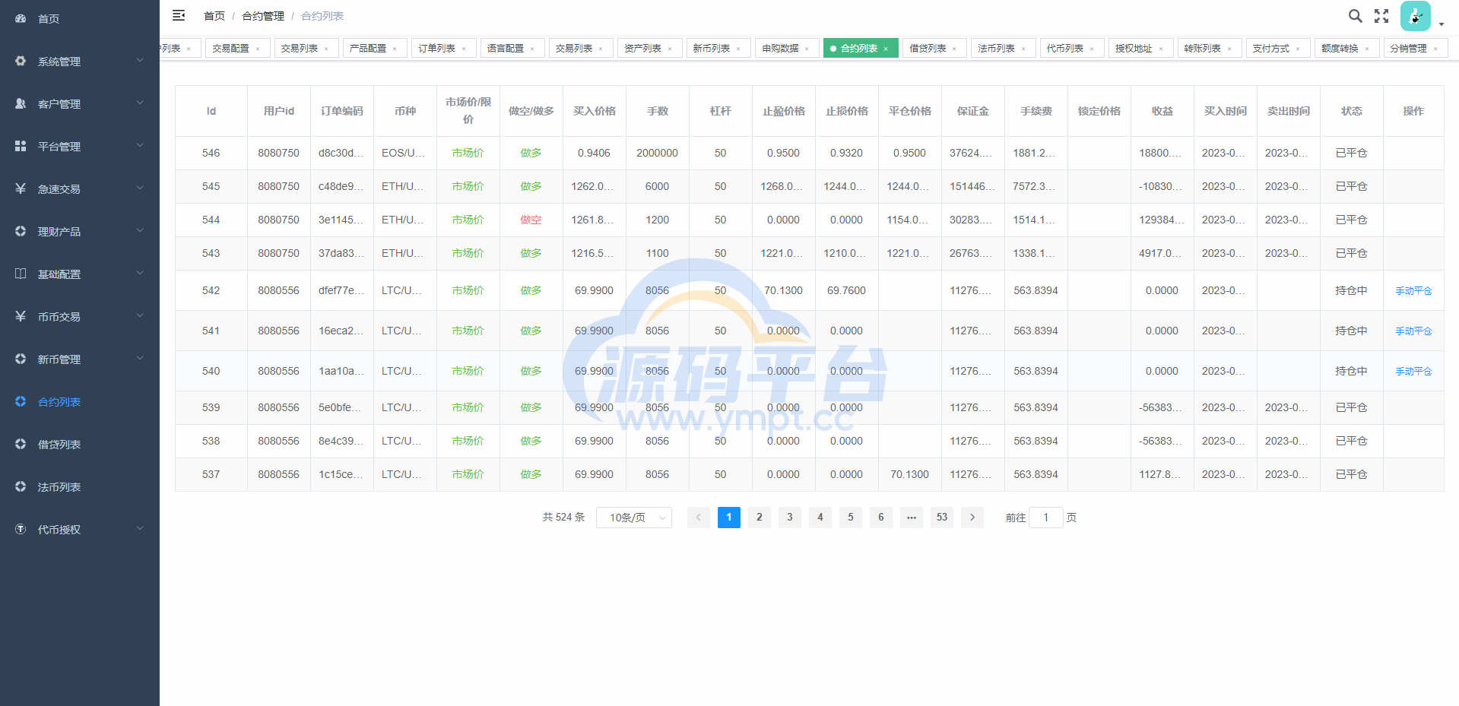Open the 10条/页 page size dropdown
The width and height of the screenshot is (1459, 706).
633,518
